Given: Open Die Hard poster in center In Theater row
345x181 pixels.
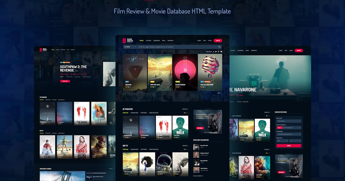Looking at the screenshot, I should 164,128.
